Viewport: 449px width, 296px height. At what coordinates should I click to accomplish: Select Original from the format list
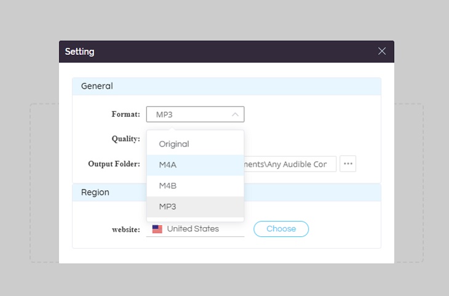[196, 144]
